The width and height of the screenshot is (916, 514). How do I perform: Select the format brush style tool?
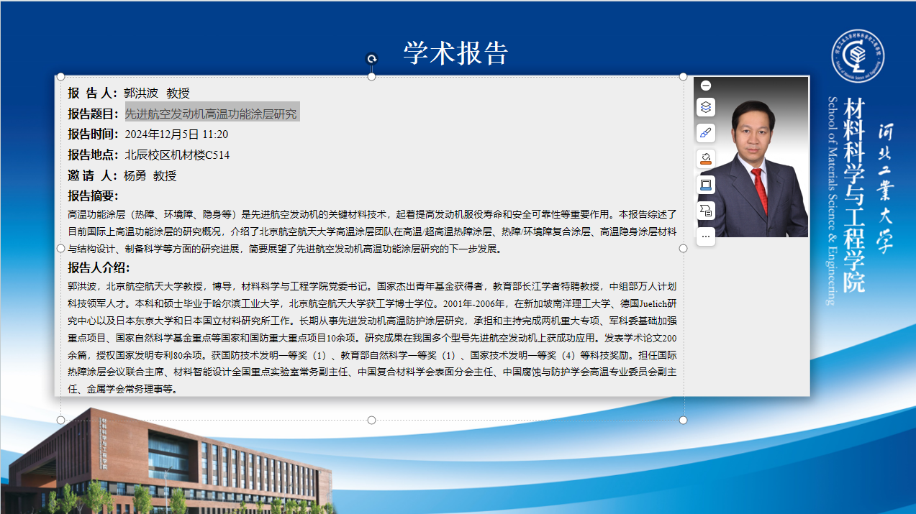(x=706, y=133)
